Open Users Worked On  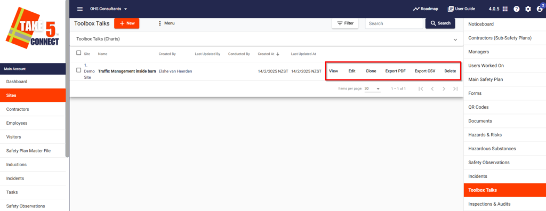pos(504,66)
